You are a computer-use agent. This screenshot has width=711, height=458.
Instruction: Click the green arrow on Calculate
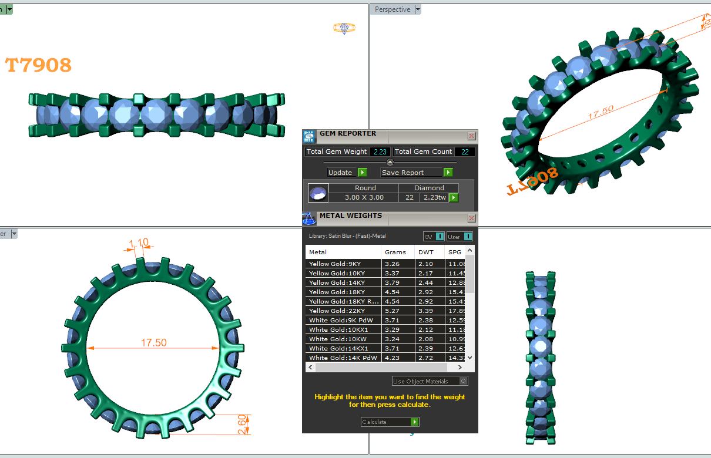coord(415,422)
